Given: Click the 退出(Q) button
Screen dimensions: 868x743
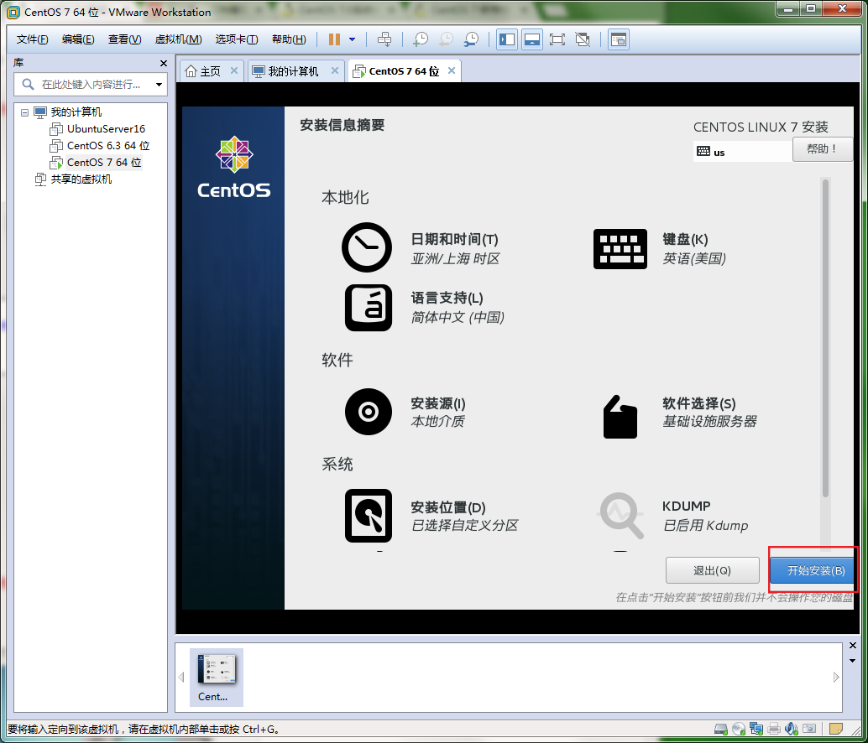Looking at the screenshot, I should (713, 570).
